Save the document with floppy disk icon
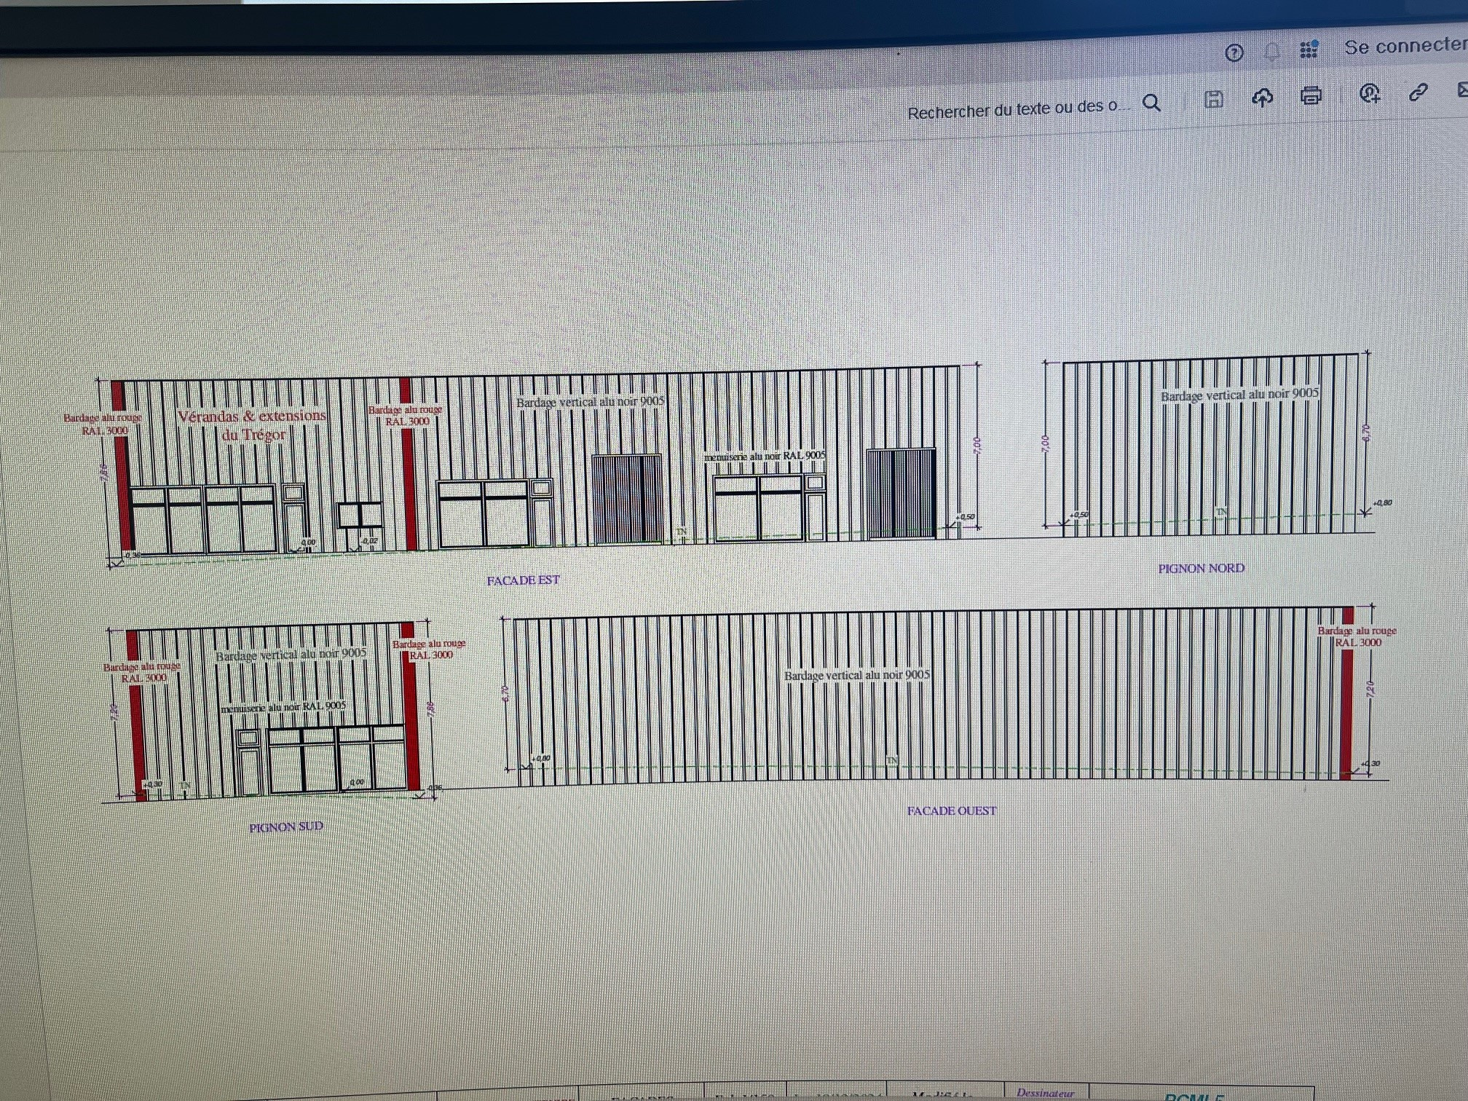The image size is (1468, 1101). pyautogui.click(x=1213, y=99)
